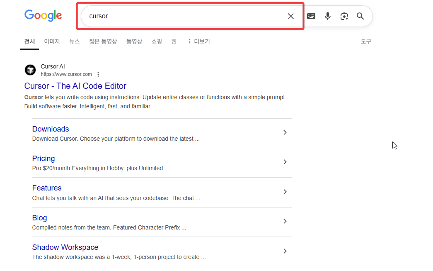The height and width of the screenshot is (271, 433).
Task: Open the Shadow Workspace sitelink
Action: (65, 247)
